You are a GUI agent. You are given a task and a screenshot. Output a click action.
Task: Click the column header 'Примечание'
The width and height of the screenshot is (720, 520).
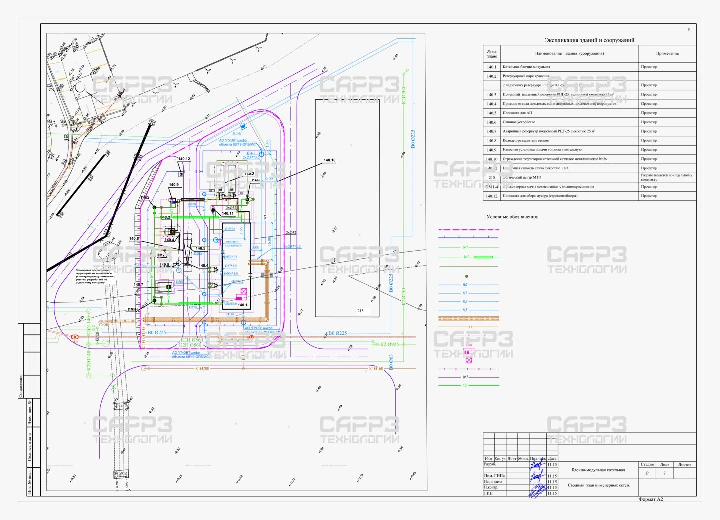coord(667,53)
